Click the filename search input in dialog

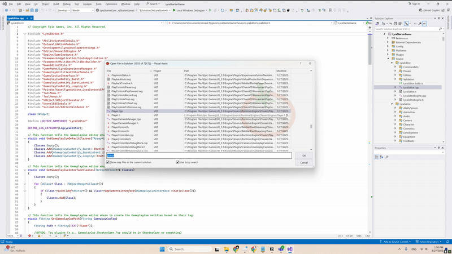click(x=199, y=155)
